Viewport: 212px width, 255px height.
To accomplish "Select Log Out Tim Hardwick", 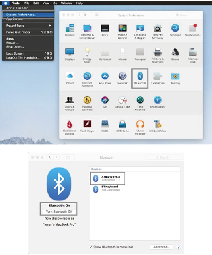I will click(x=28, y=58).
